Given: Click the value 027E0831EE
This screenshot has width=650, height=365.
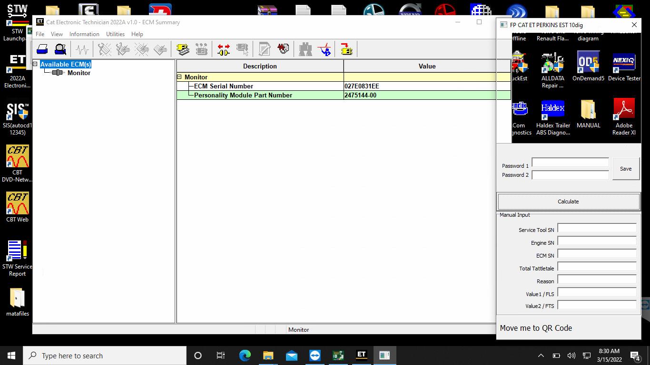Looking at the screenshot, I should 362,86.
